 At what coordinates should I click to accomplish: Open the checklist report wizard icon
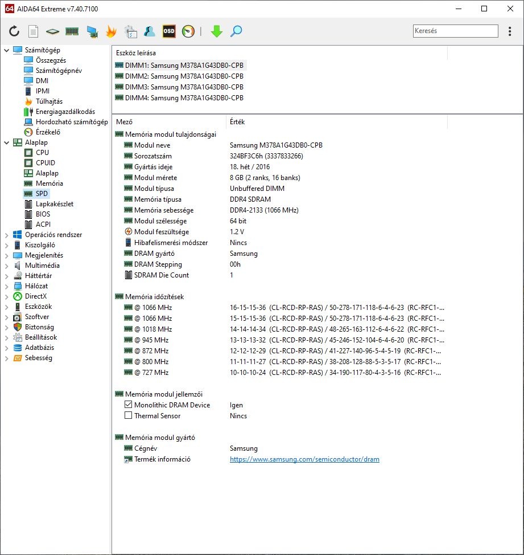(130, 31)
